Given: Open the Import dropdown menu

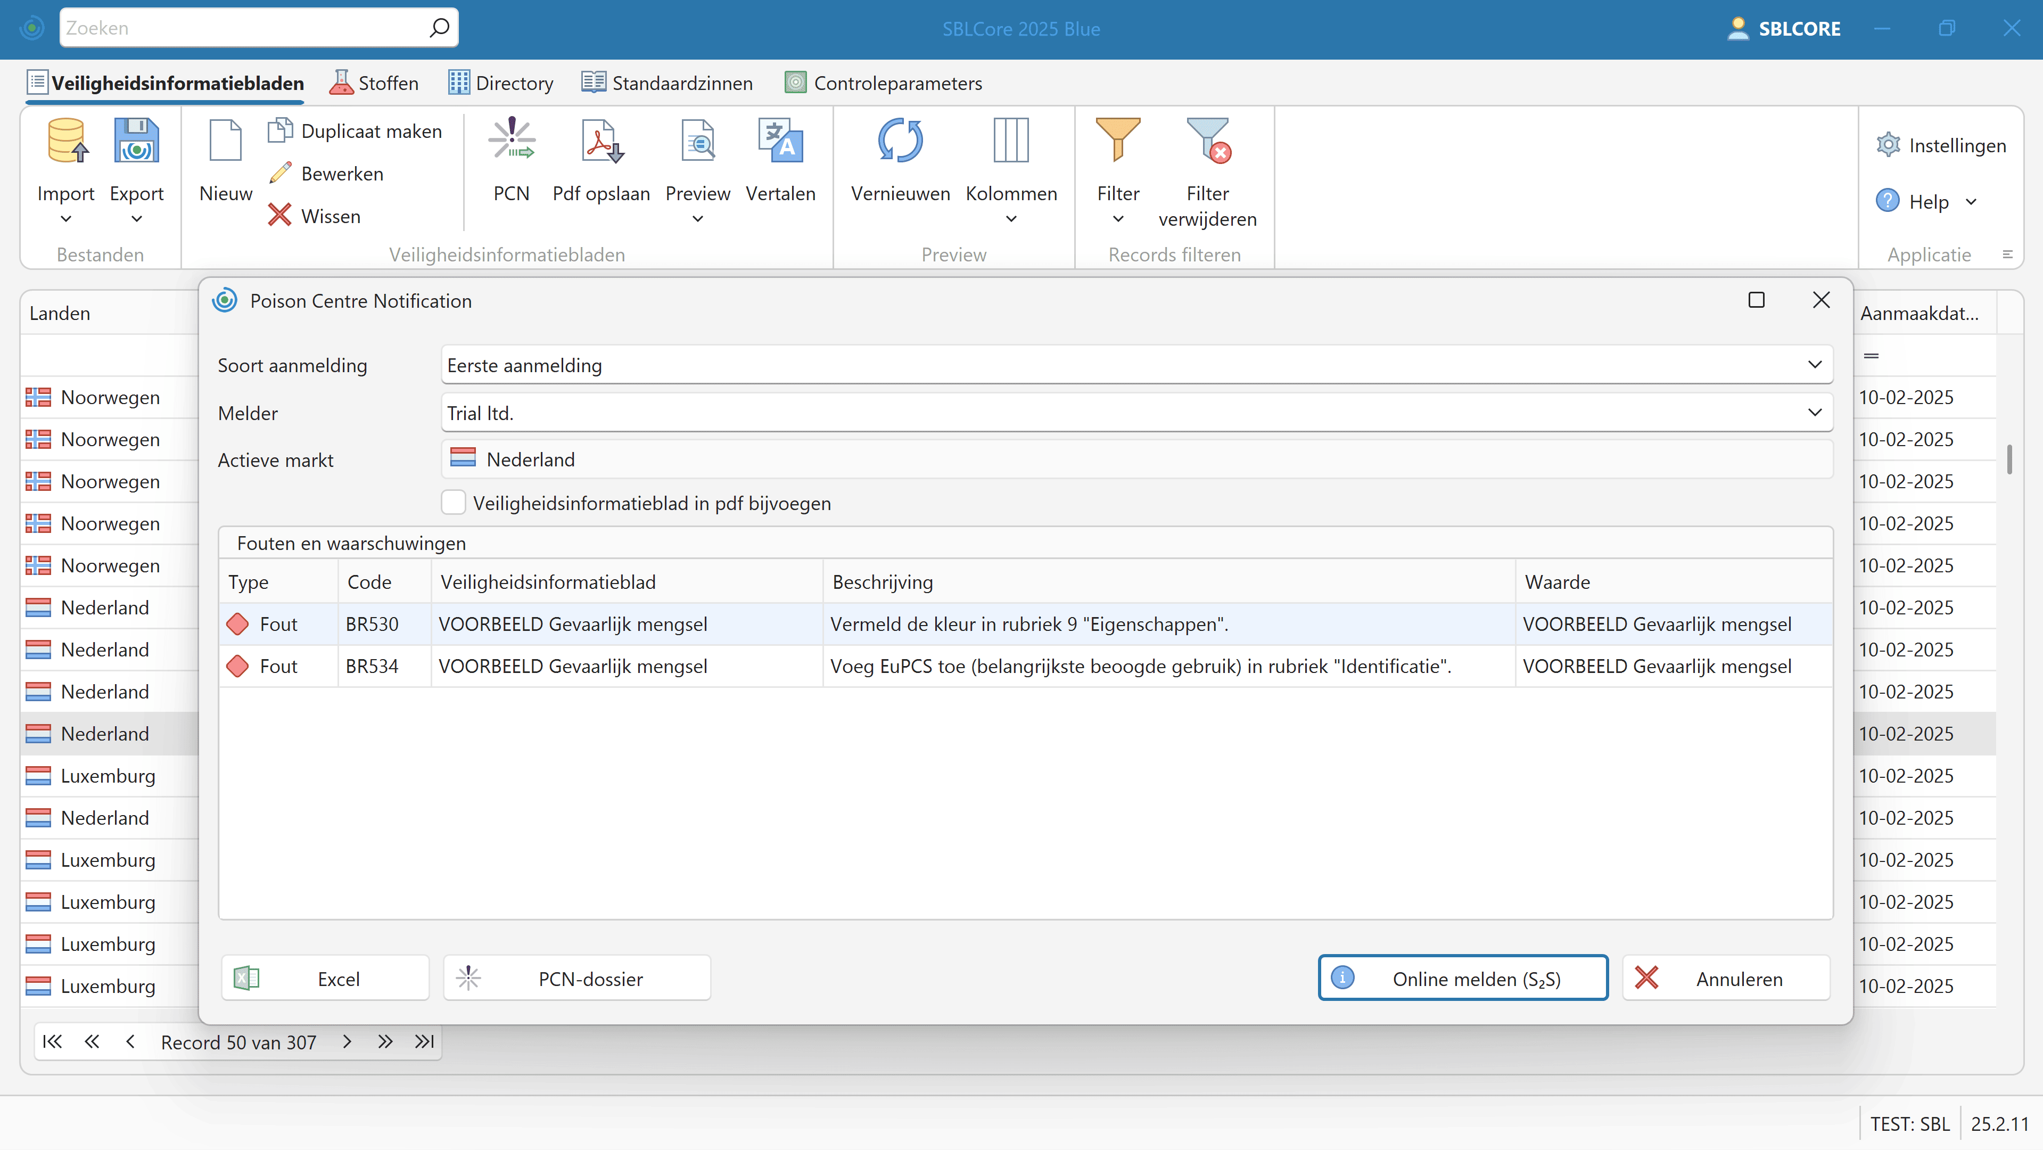Looking at the screenshot, I should pyautogui.click(x=66, y=219).
